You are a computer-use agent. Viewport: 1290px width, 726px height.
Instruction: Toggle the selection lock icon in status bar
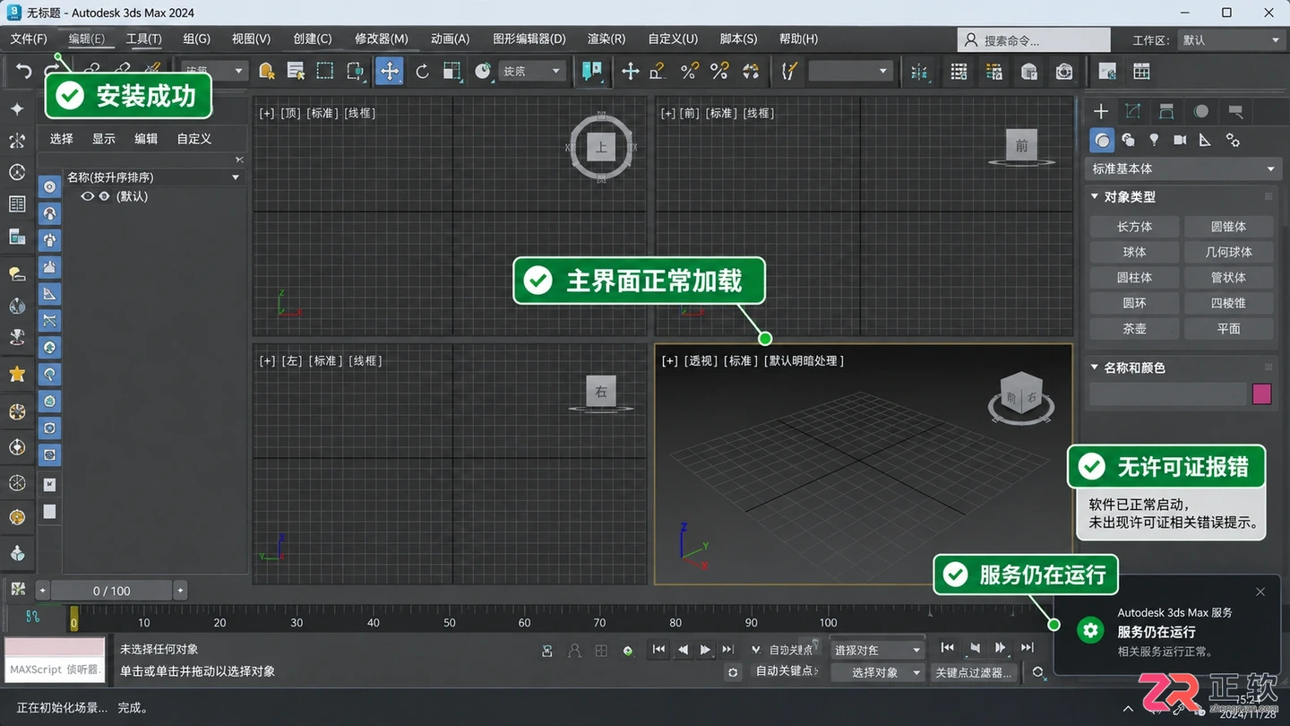(547, 650)
